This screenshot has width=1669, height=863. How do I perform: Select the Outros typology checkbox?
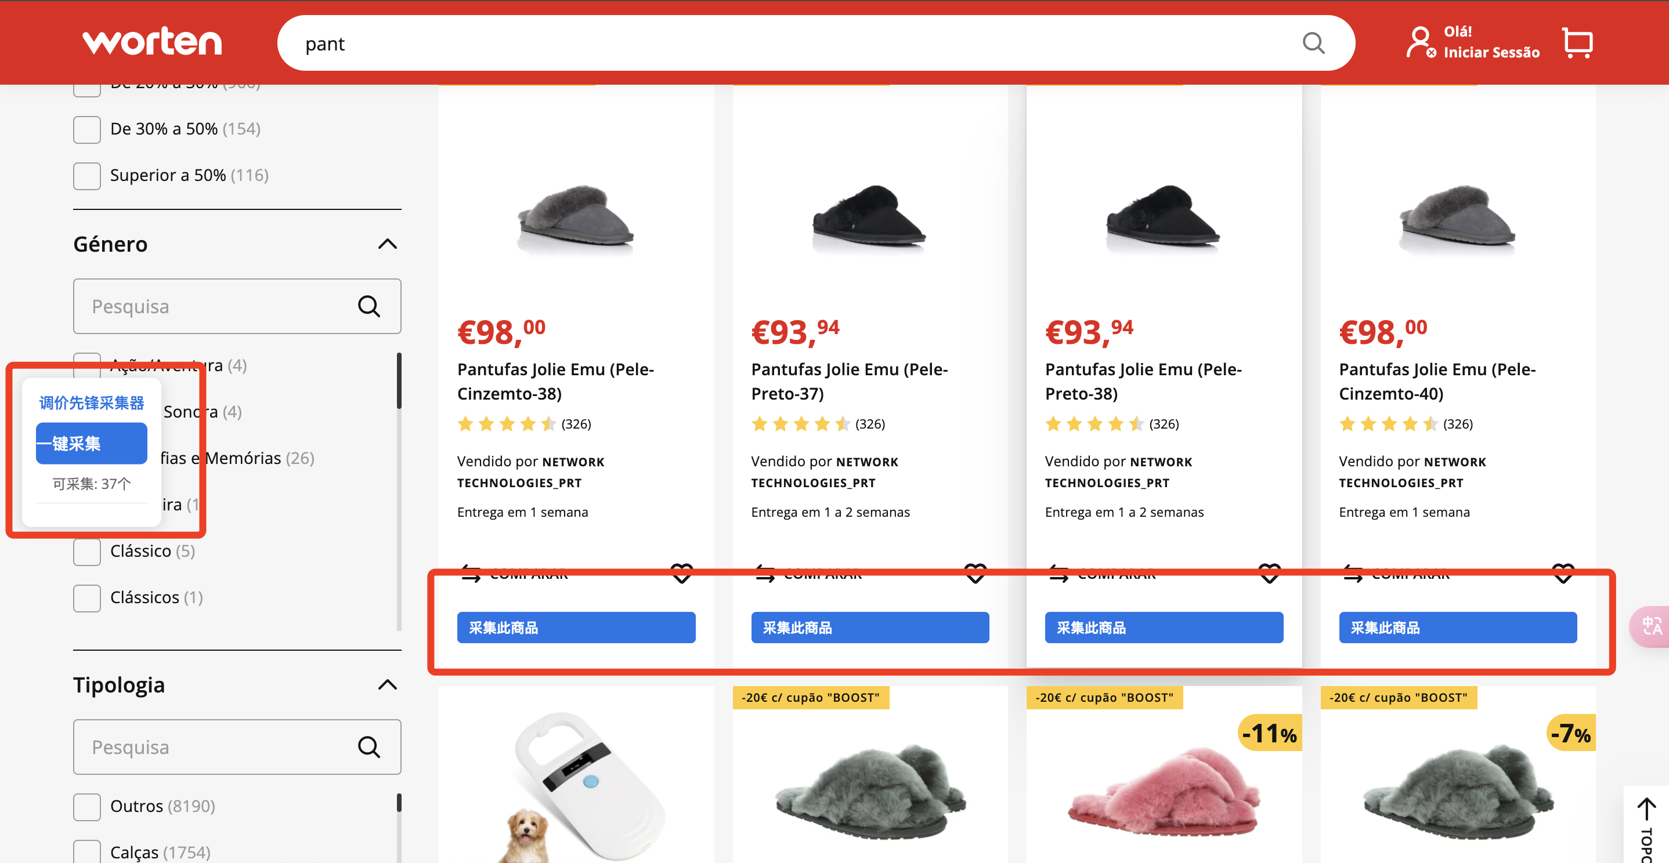[87, 807]
